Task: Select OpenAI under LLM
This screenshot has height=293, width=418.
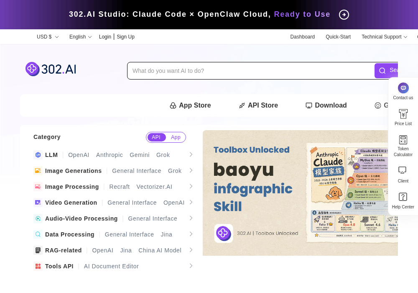Action: pyautogui.click(x=79, y=155)
